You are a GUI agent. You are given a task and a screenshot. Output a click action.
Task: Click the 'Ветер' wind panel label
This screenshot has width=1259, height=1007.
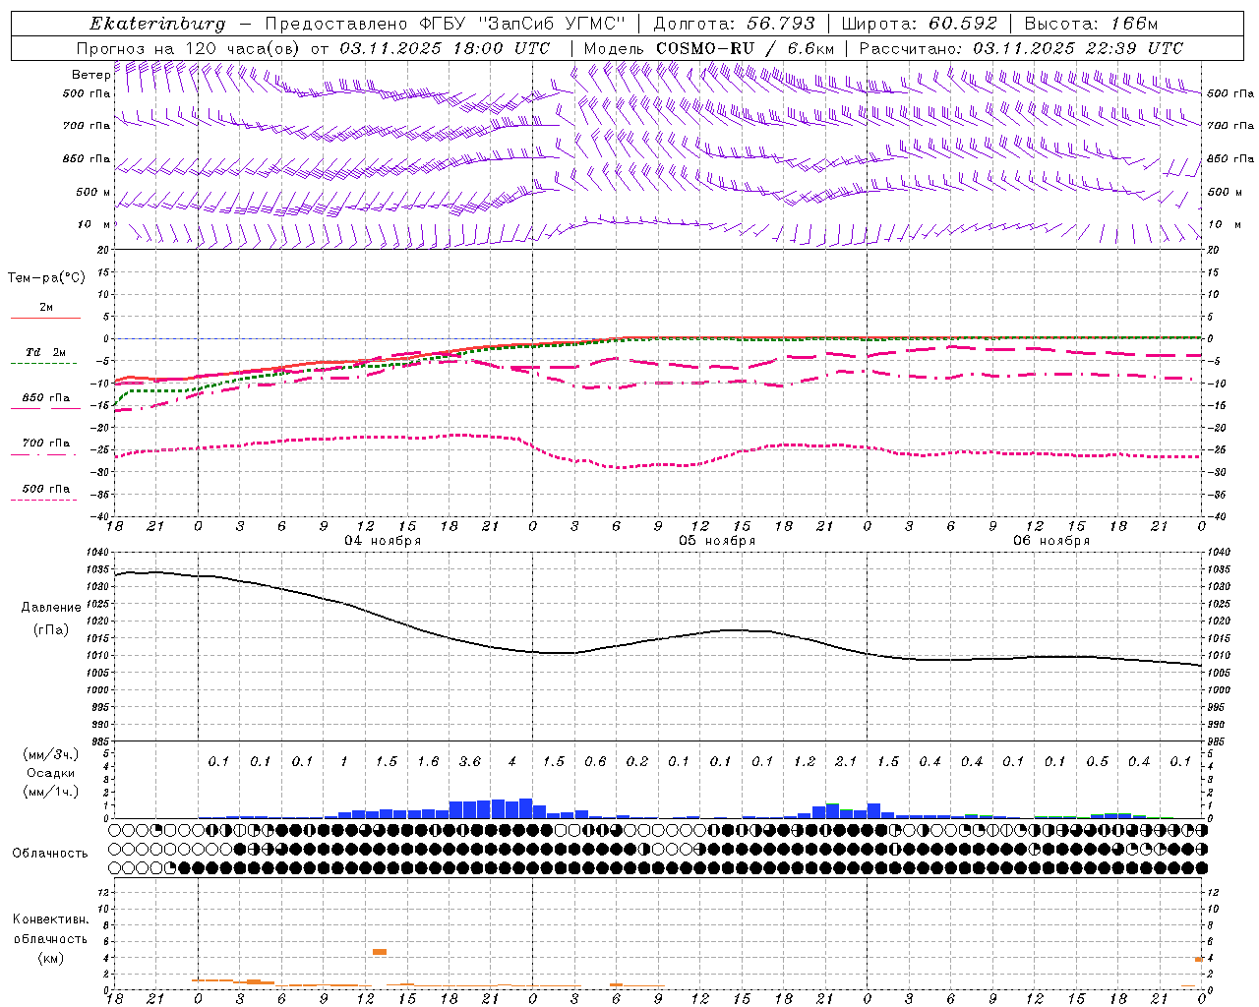pyautogui.click(x=91, y=75)
